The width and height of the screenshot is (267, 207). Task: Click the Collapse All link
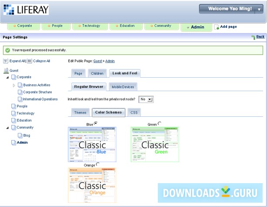click(x=42, y=61)
